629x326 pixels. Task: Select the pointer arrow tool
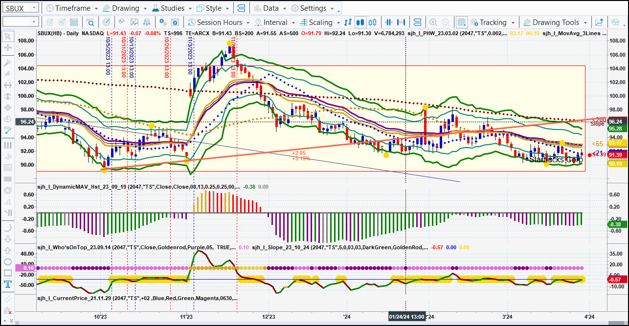click(x=8, y=36)
